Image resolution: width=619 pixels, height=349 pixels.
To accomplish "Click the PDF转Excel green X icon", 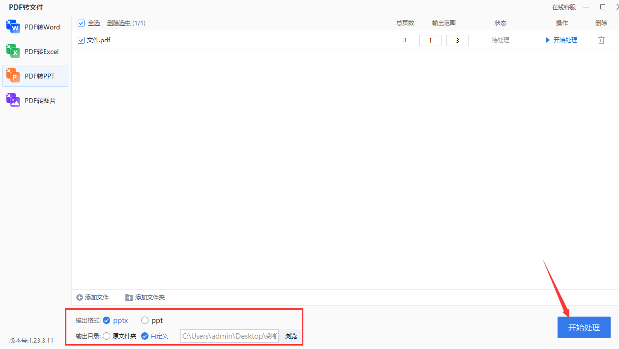I will 13,51.
